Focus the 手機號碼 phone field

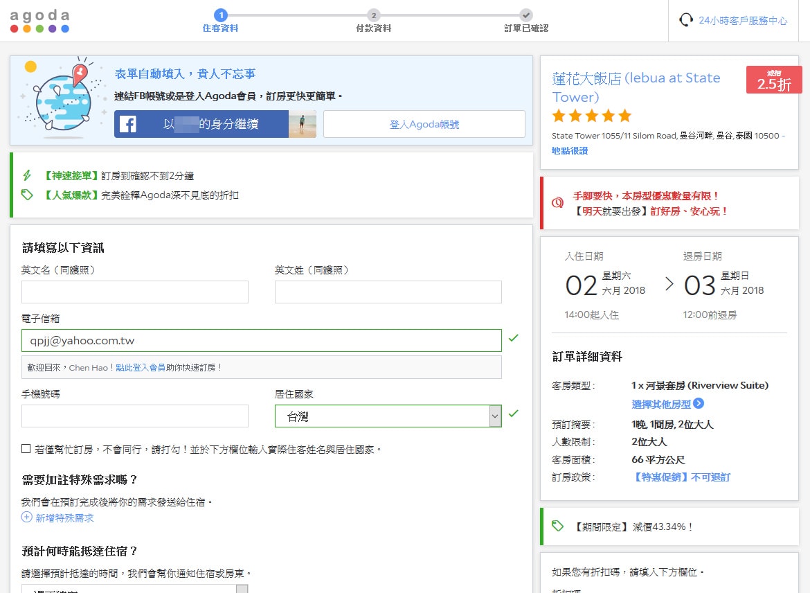(x=135, y=416)
